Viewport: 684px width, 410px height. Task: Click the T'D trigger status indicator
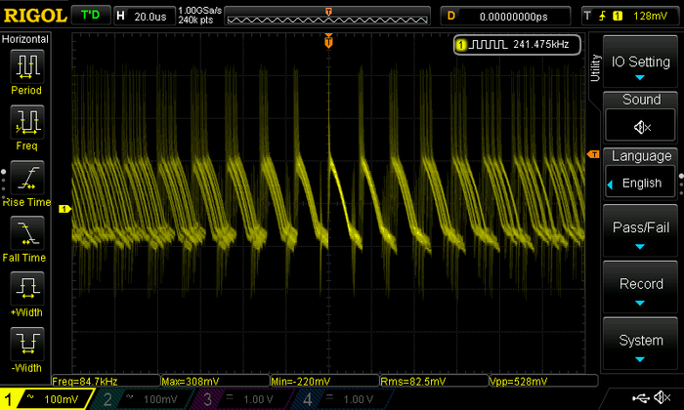91,16
